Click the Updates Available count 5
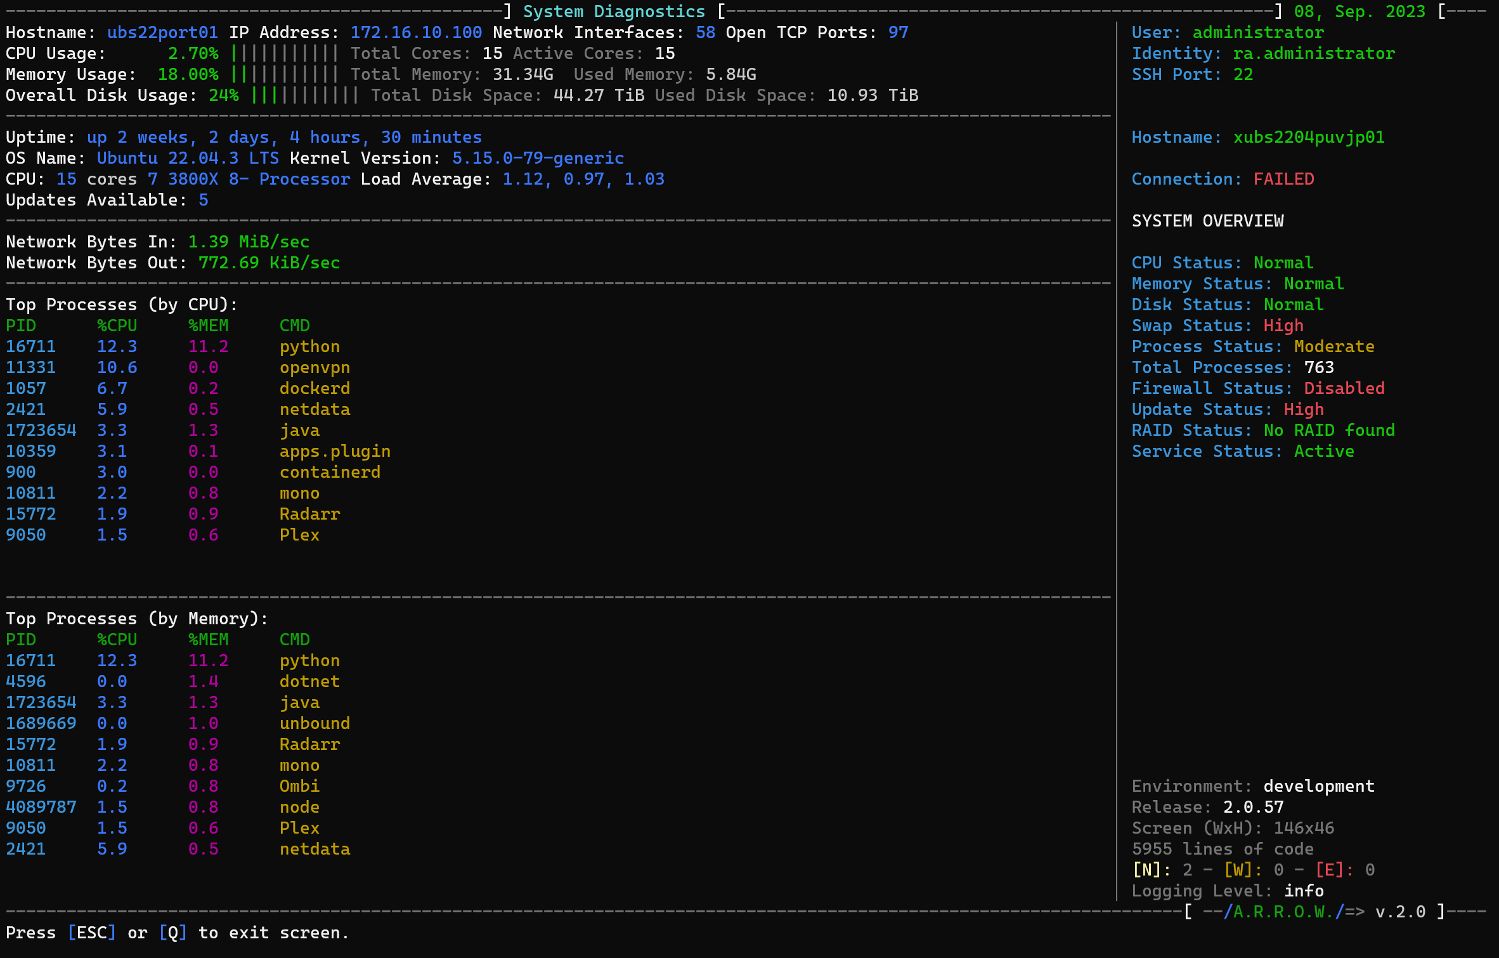 pos(203,200)
